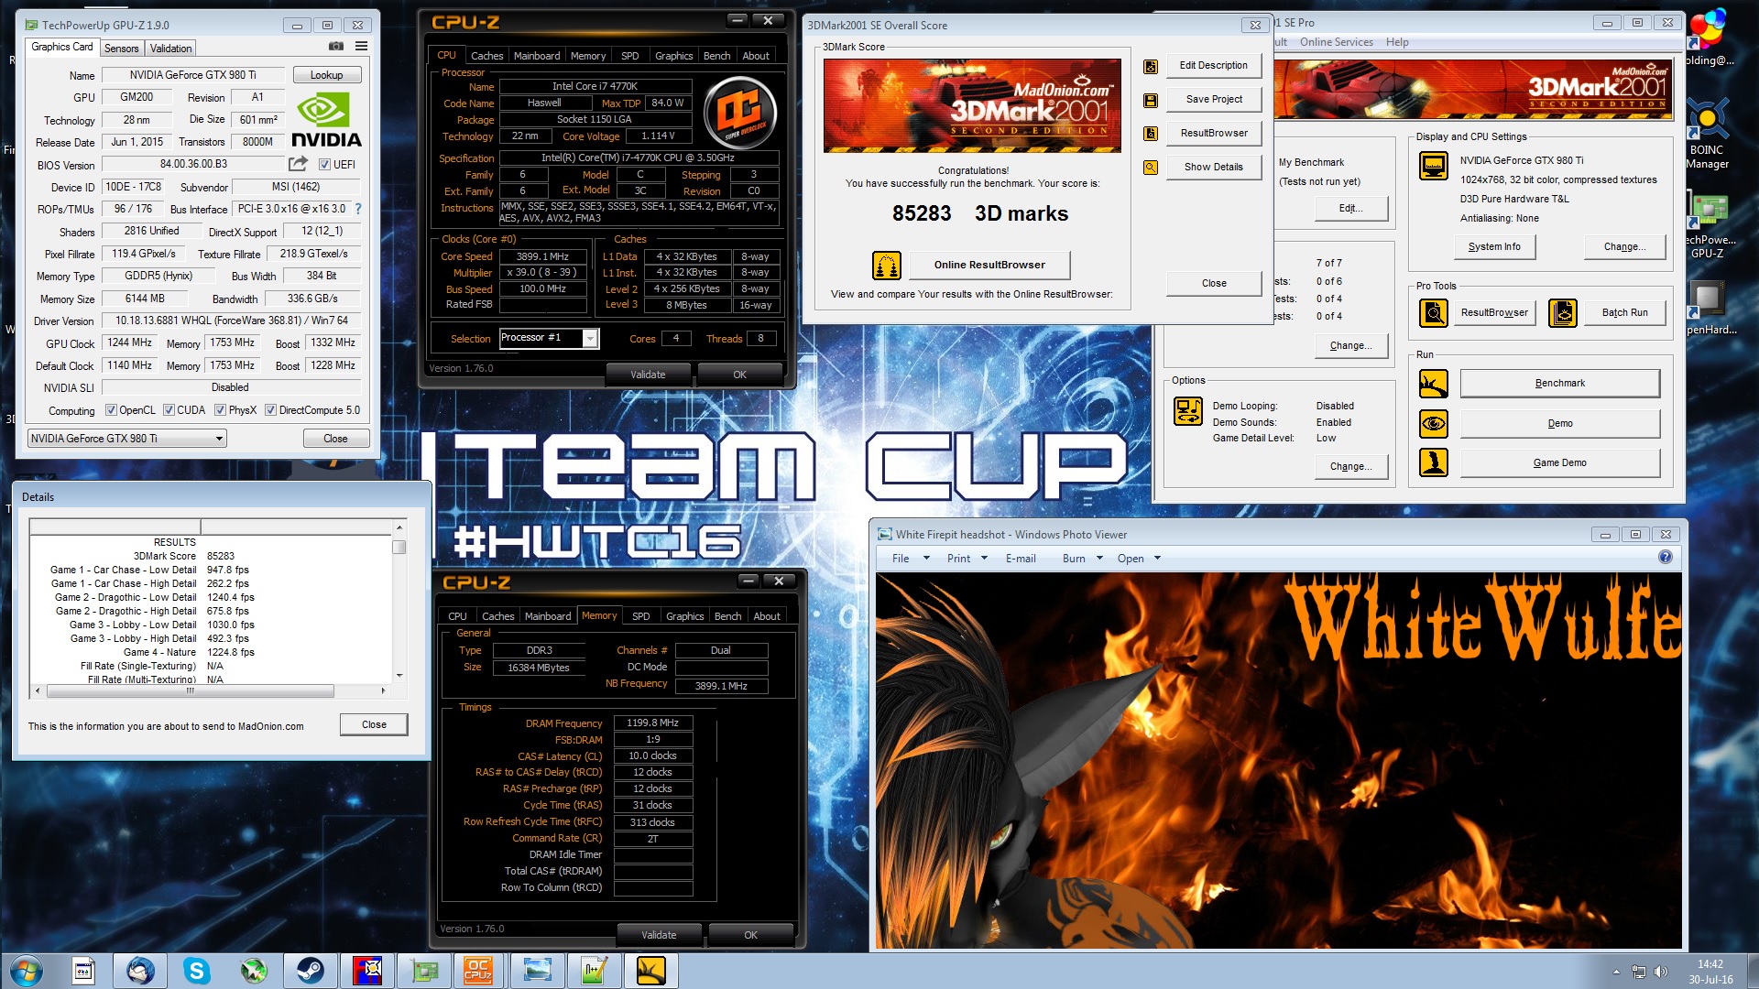This screenshot has height=989, width=1759.
Task: Toggle CUDA checkbox
Action: (x=169, y=410)
